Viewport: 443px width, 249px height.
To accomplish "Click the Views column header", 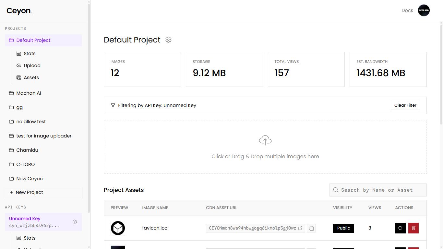I will 375,208.
